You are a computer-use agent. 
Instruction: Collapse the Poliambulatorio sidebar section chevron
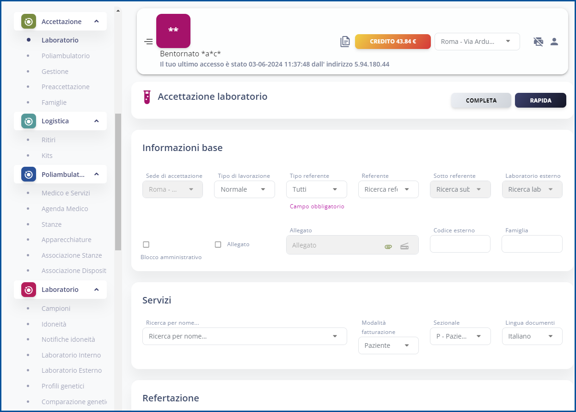pos(97,174)
